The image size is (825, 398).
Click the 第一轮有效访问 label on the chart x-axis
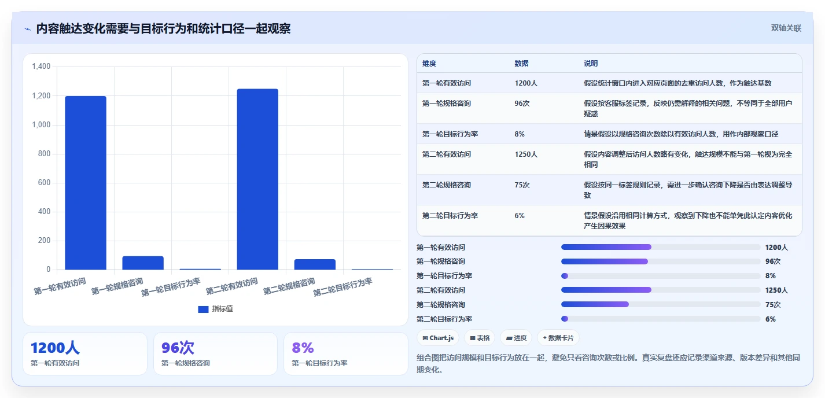coord(60,286)
